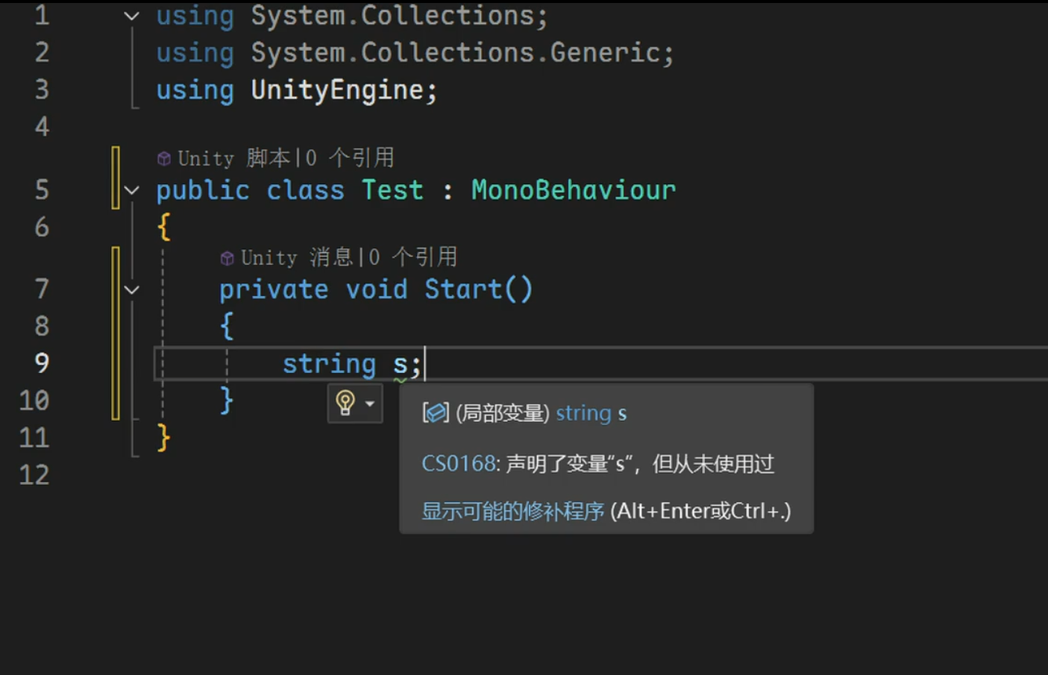Click the variable s on line 9
1048x675 pixels.
tap(401, 365)
